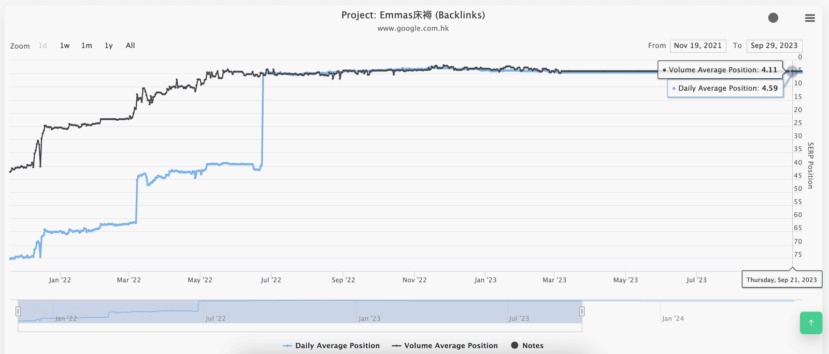Select the 1y zoom range
Screen dimensions: 829x354
[x=108, y=46]
